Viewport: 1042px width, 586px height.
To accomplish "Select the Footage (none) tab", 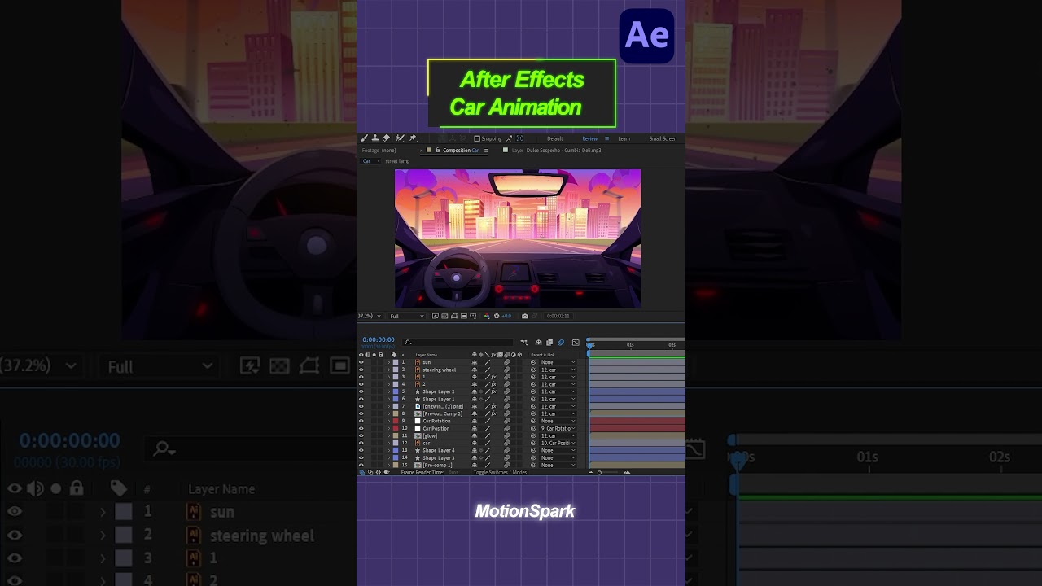I will [379, 151].
